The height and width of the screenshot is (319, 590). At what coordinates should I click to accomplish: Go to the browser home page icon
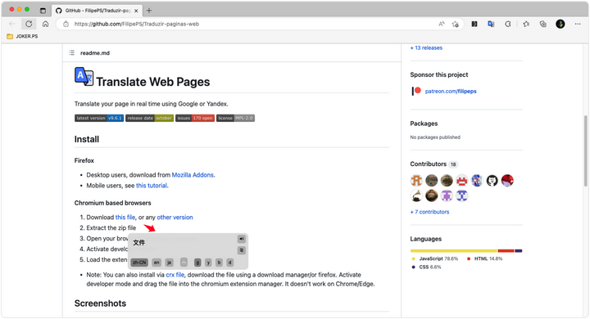(x=46, y=24)
